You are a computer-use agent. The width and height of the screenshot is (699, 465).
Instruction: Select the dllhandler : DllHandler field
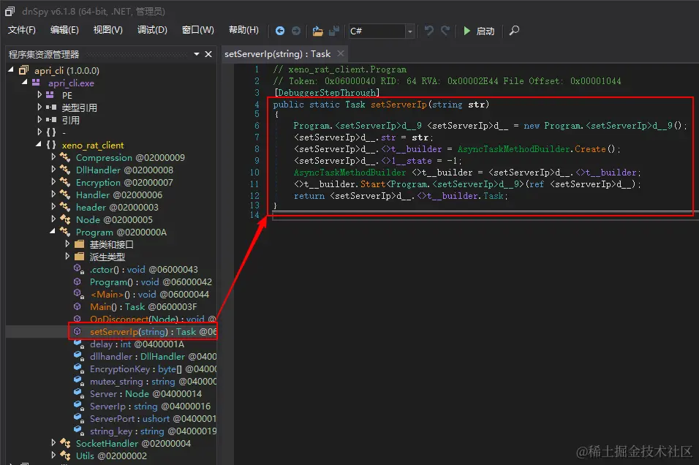point(153,357)
